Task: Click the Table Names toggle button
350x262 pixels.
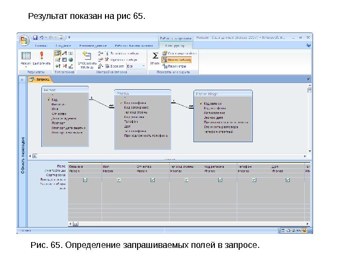Action: click(x=176, y=60)
